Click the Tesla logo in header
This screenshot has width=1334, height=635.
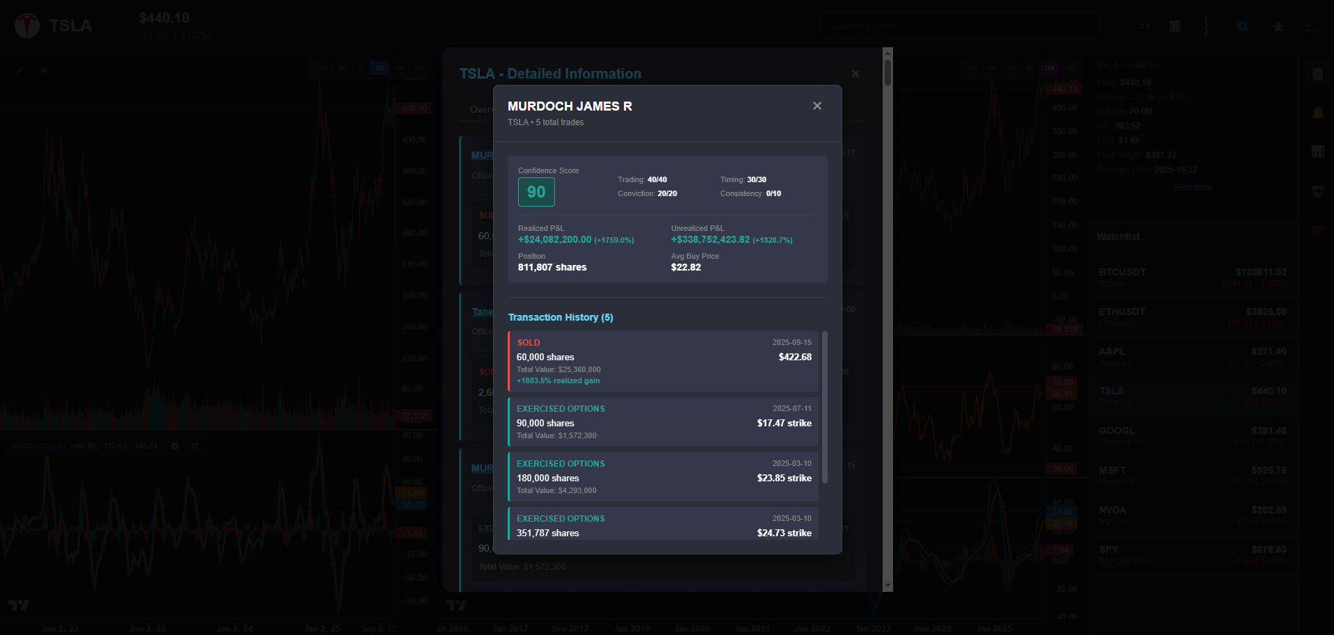click(27, 26)
